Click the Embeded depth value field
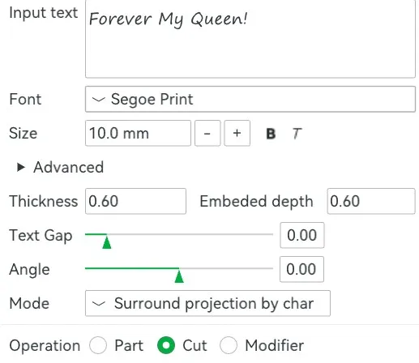The width and height of the screenshot is (419, 363). [371, 201]
